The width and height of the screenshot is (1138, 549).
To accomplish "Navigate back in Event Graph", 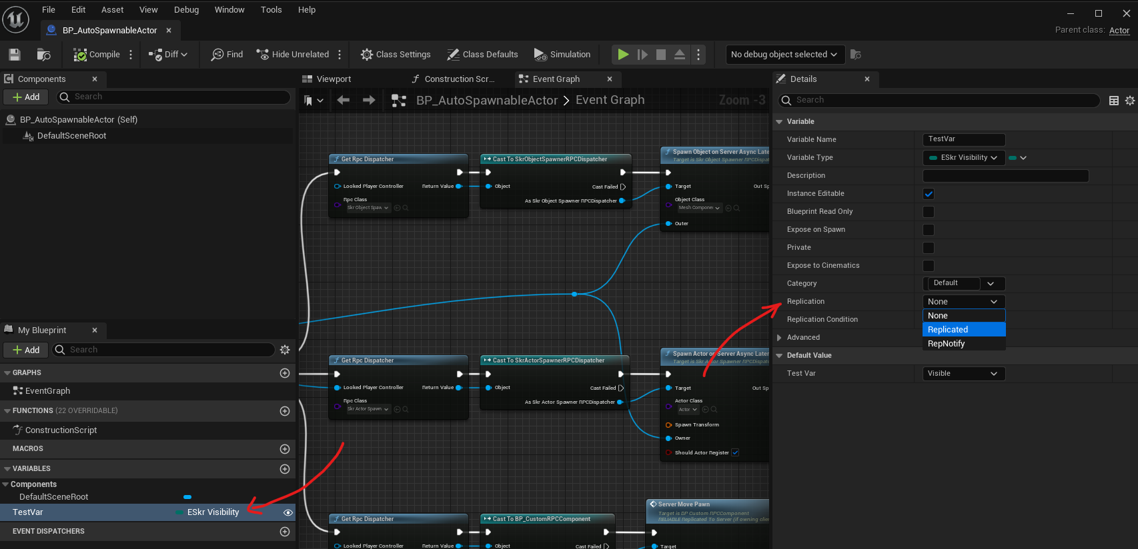I will (344, 100).
